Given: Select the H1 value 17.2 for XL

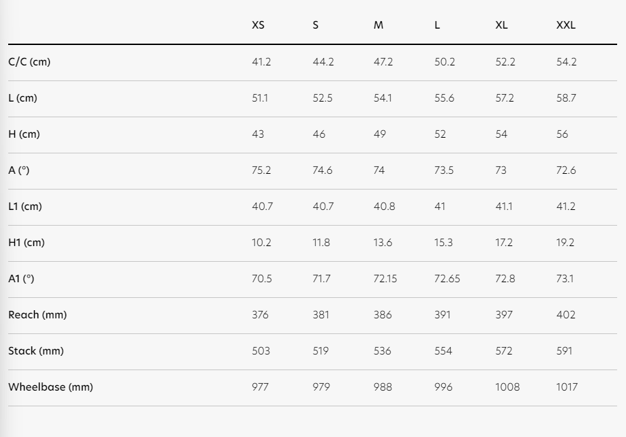Looking at the screenshot, I should (505, 243).
